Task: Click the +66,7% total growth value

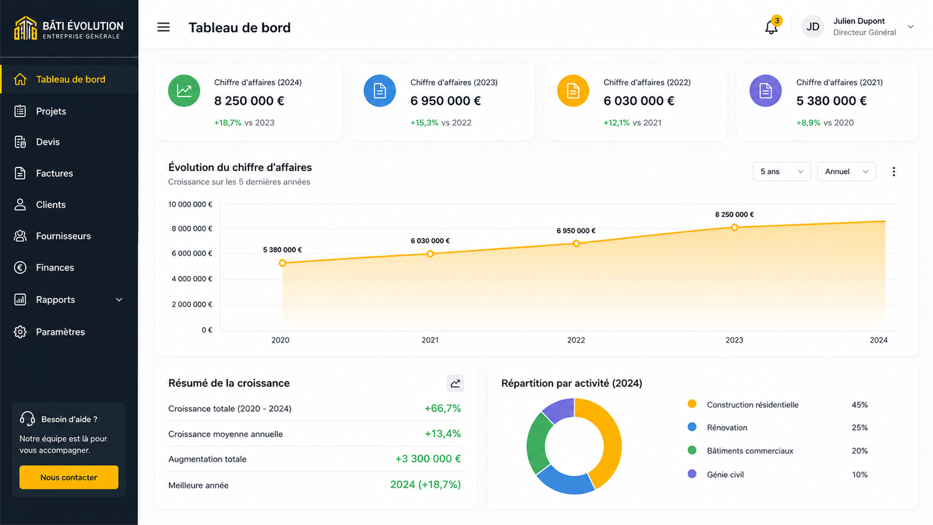Action: coord(442,409)
